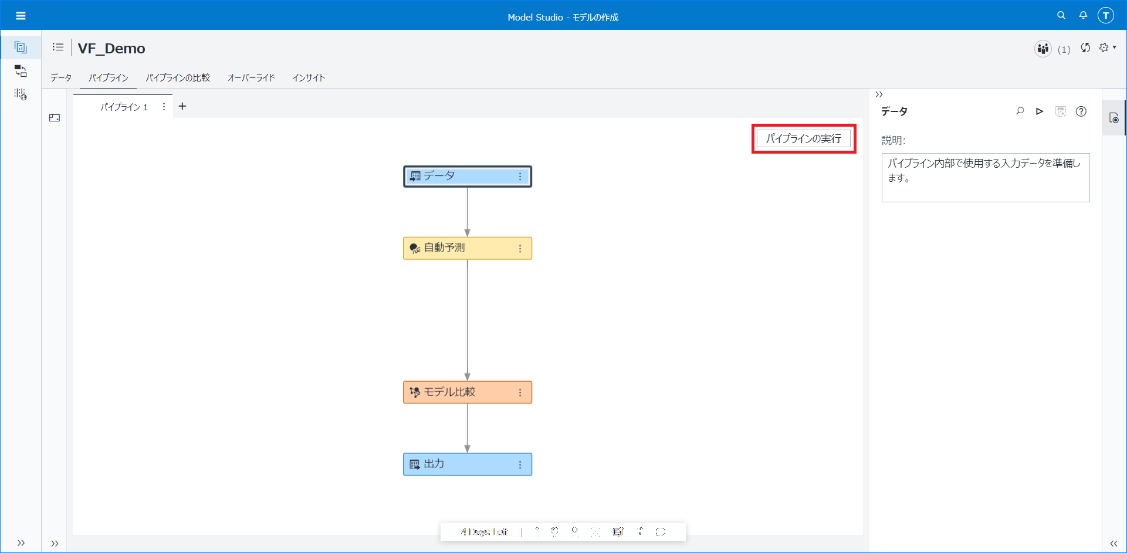Expand the node palette bottom chevron
Viewport: 1127px width, 553px height.
pos(55,544)
